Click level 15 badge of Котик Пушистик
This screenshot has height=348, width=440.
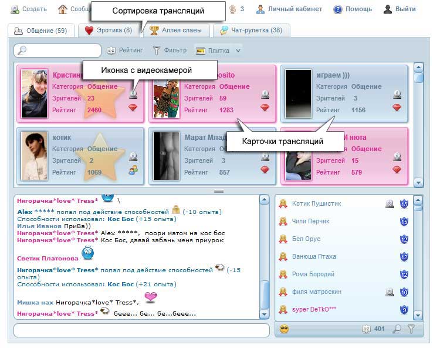click(x=404, y=204)
